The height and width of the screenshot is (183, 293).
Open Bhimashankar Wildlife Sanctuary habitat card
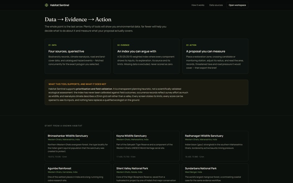pyautogui.click(x=78, y=146)
